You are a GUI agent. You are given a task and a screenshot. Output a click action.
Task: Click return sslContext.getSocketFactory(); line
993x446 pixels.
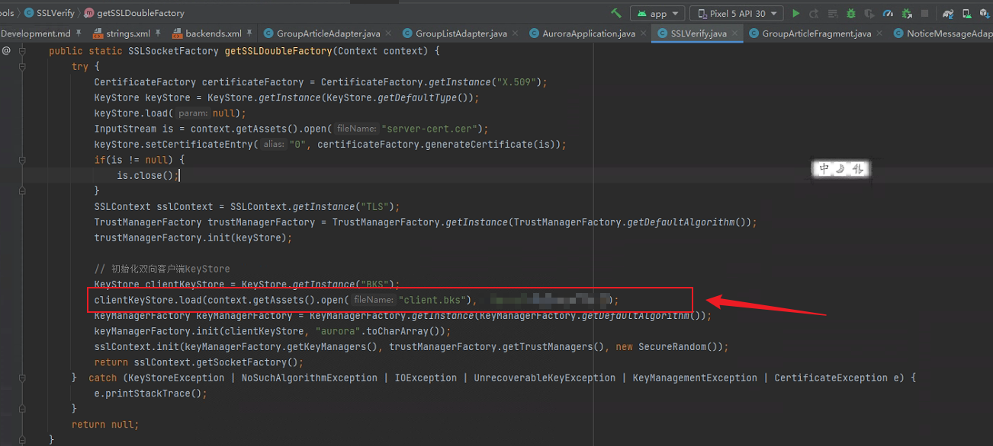coord(198,362)
